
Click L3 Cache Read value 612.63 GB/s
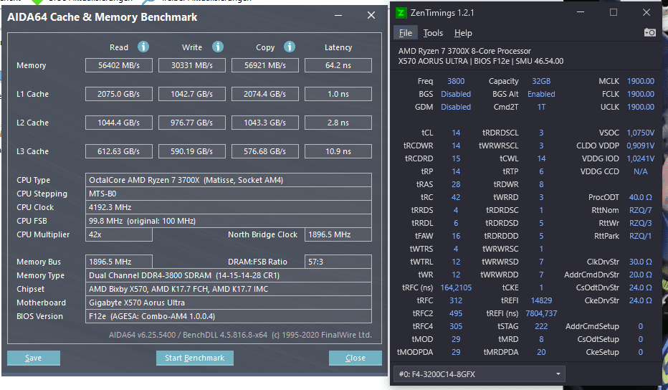pos(119,151)
